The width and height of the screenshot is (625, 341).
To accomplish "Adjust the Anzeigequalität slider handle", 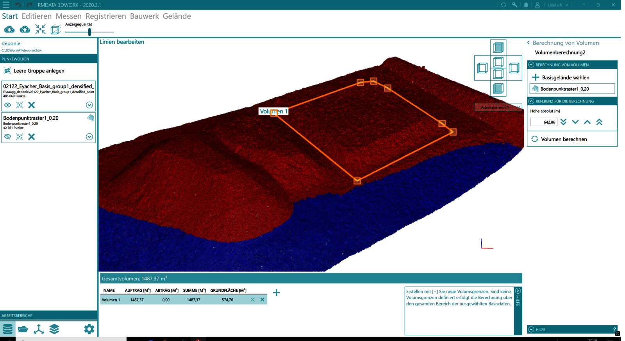I will 89,32.
